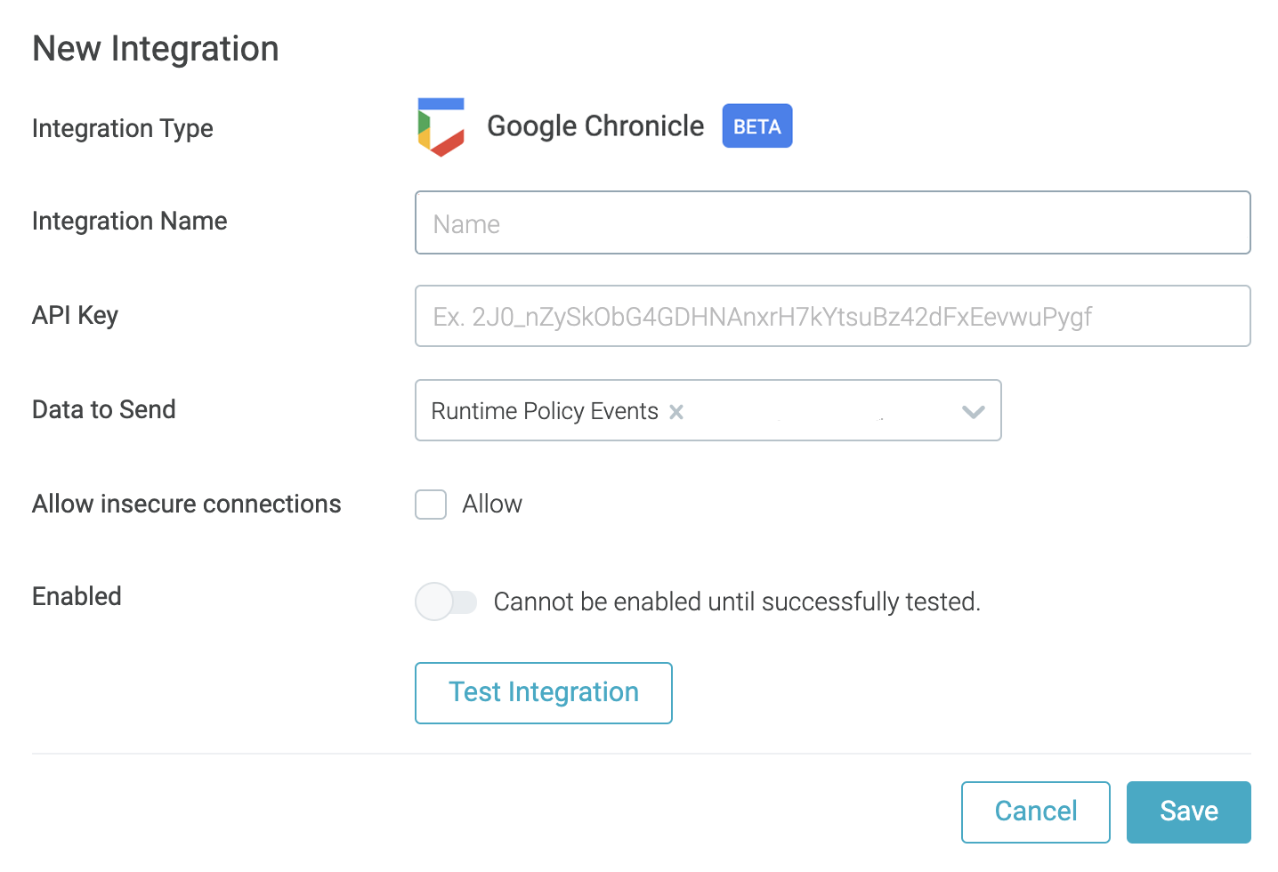
Task: Click the BETA badge
Action: click(757, 126)
